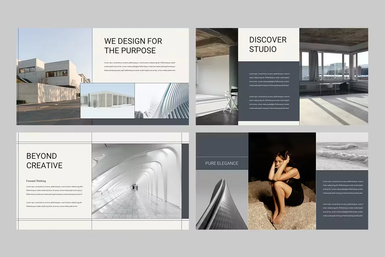The image size is (385, 257).
Task: Select the body text on the BEYOND CREATIVE slide
Action: pos(53,194)
